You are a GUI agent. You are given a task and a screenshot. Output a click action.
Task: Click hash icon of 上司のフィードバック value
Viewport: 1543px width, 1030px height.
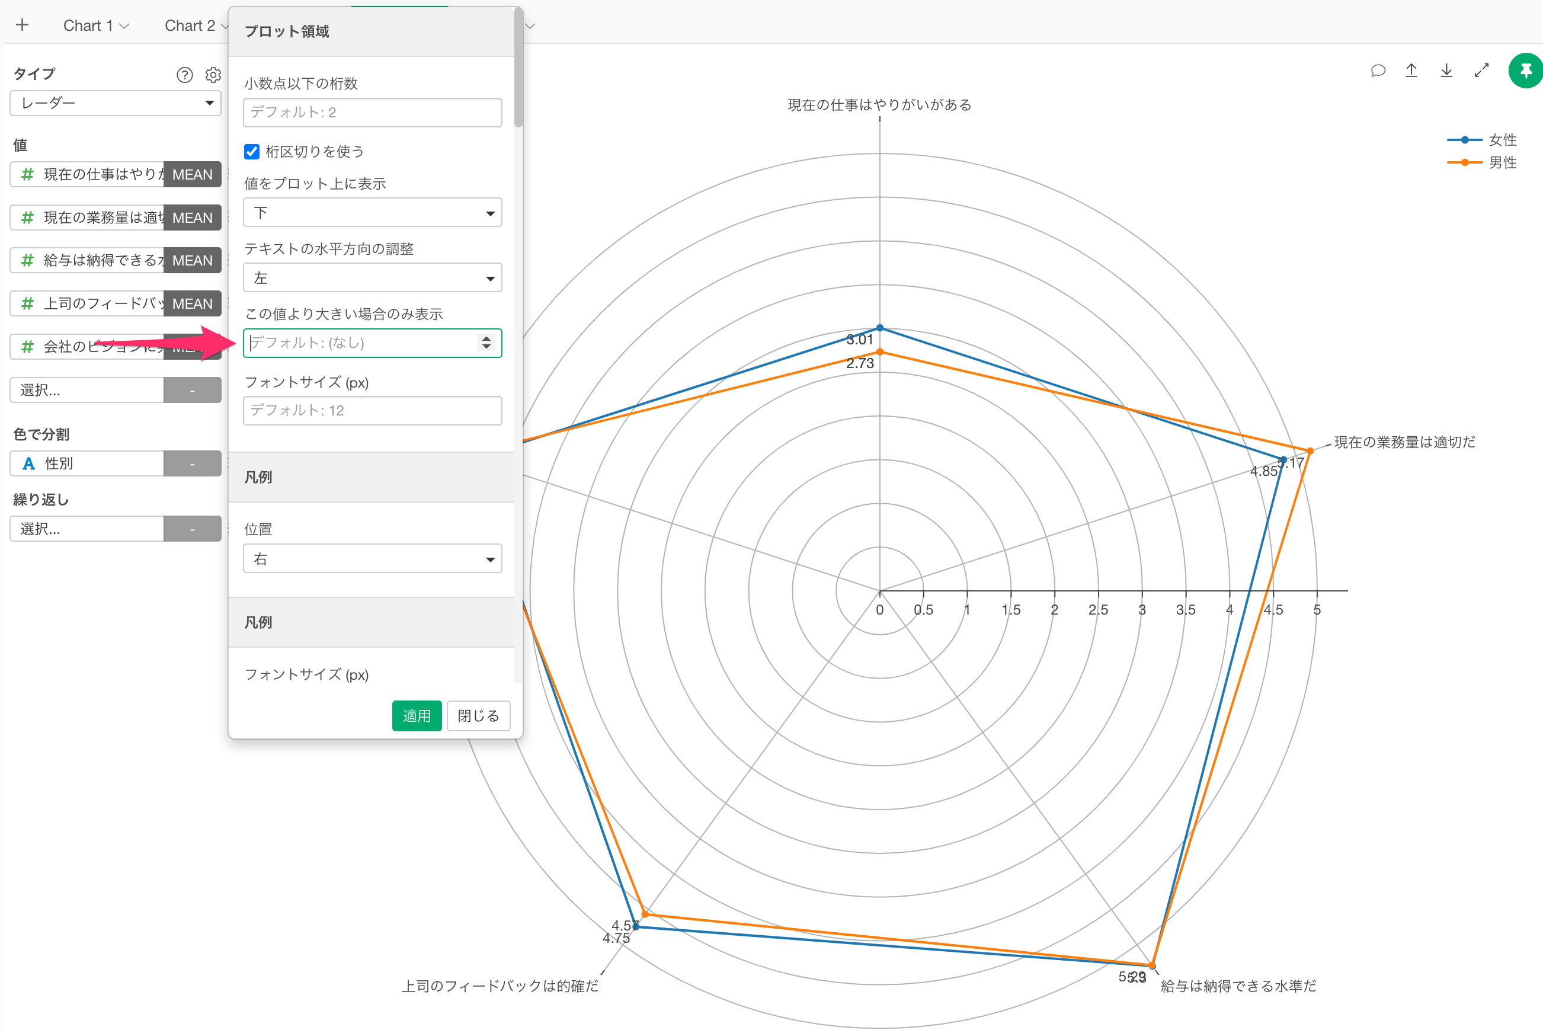[27, 303]
